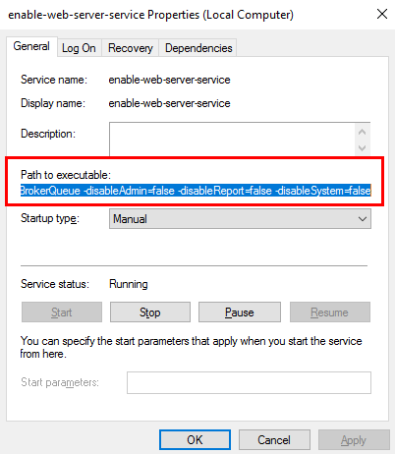Click the highlighted Path to executable text

(x=196, y=191)
